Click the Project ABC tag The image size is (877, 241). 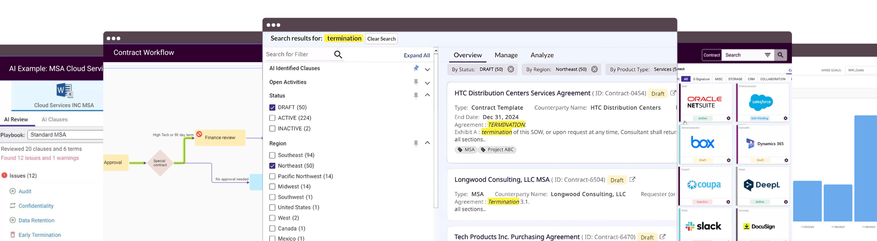tap(497, 150)
